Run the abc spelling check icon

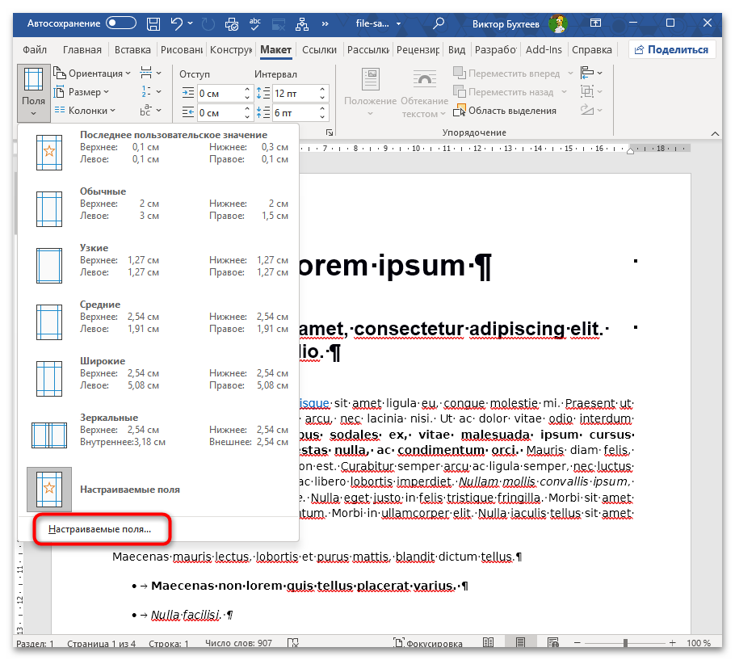pos(255,23)
